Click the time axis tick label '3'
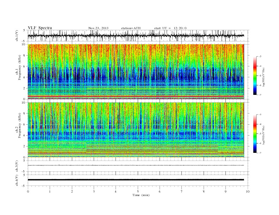 (94, 191)
